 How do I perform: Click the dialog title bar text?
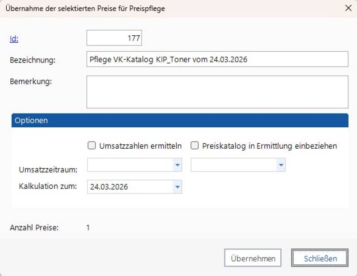click(x=85, y=8)
